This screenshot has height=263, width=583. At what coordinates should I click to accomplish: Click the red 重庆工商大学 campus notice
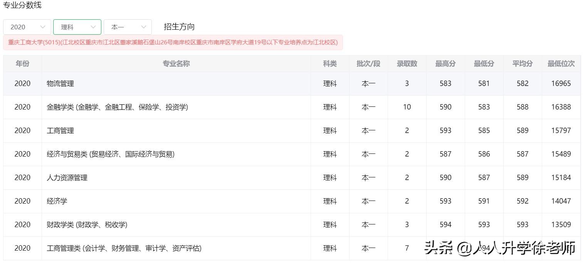point(173,42)
